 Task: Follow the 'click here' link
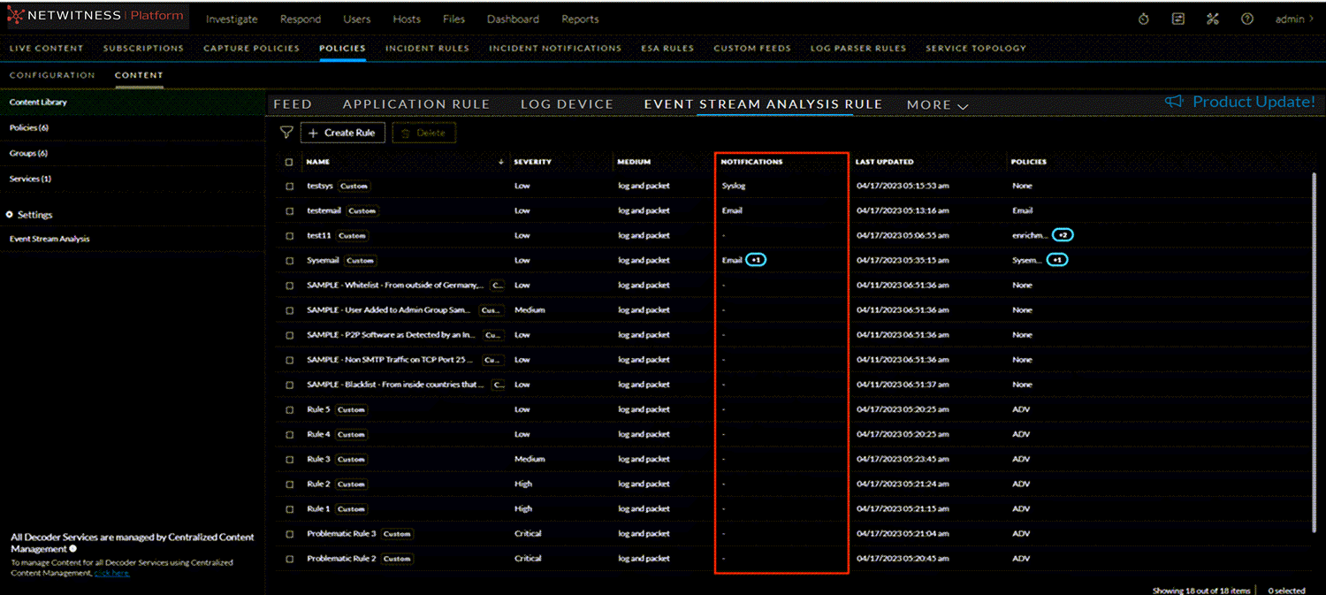pyautogui.click(x=111, y=573)
